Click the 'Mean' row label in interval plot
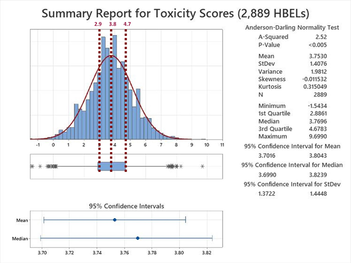Screen dimensions: 351x263 click(22, 220)
